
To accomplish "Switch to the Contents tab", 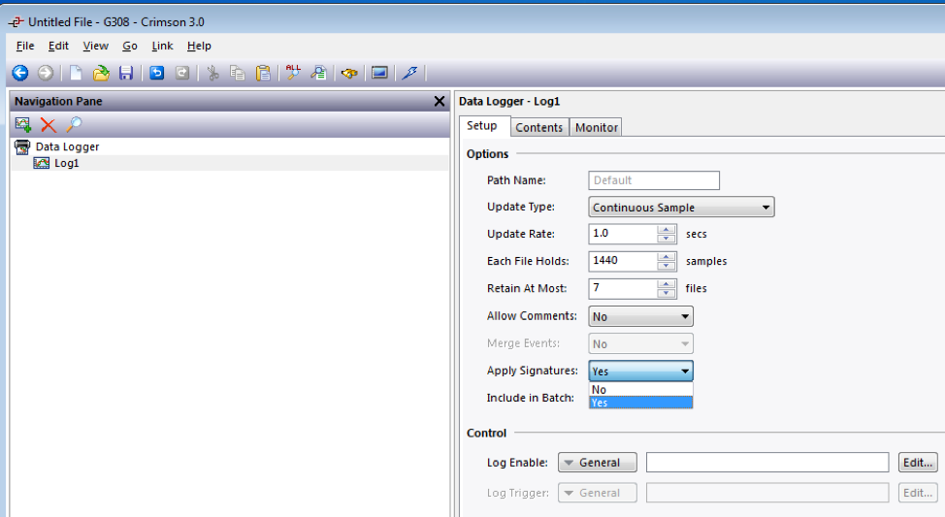I will click(538, 127).
